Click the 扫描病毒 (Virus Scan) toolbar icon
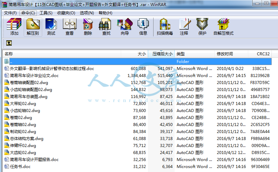278x172 pixels. (165, 27)
